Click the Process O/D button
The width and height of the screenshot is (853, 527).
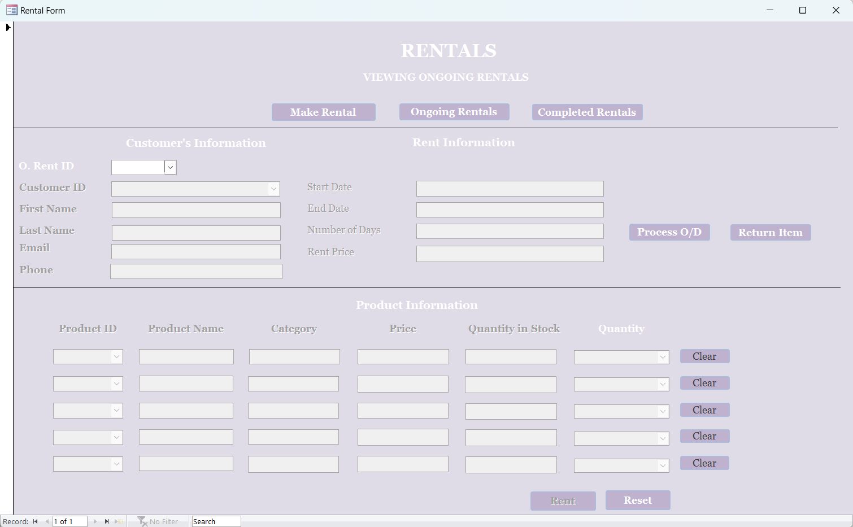coord(669,232)
